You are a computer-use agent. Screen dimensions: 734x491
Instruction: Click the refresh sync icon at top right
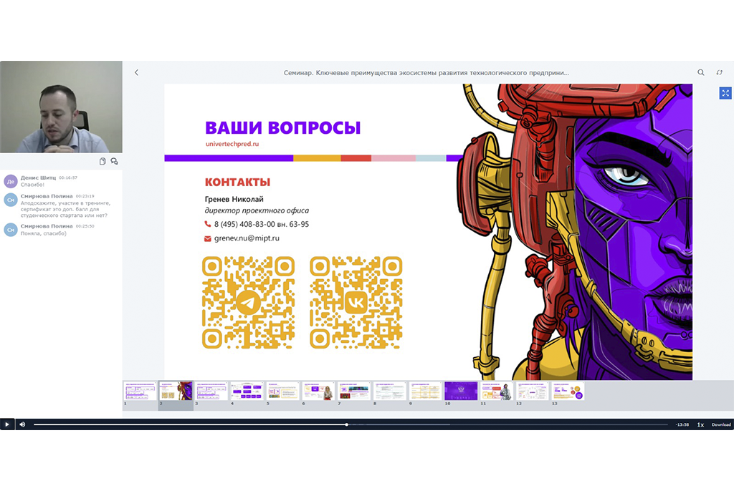tap(720, 72)
